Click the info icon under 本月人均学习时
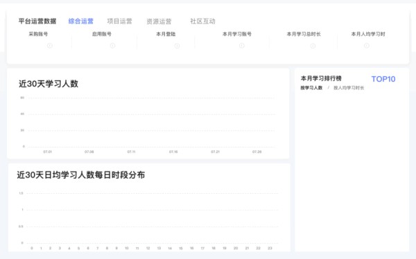Image resolution: width=416 pixels, height=259 pixels. (x=366, y=46)
